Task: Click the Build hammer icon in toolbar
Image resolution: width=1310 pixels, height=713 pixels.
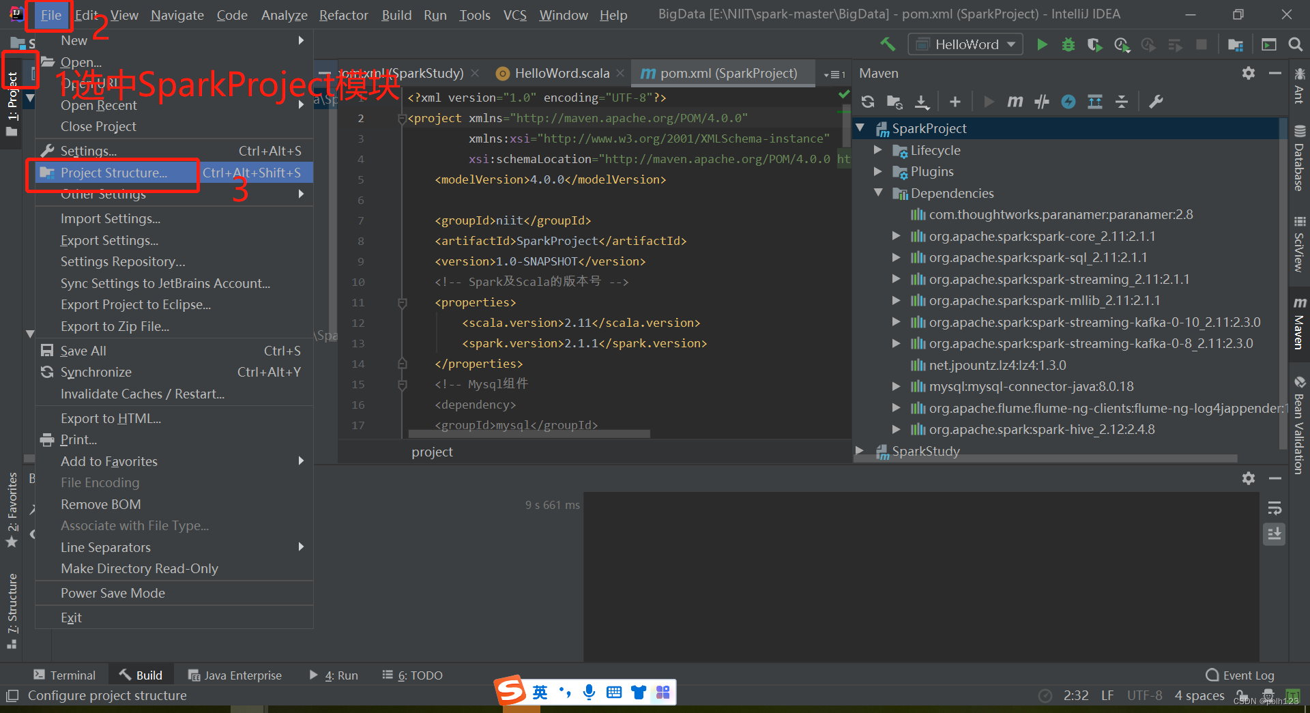Action: (x=887, y=44)
